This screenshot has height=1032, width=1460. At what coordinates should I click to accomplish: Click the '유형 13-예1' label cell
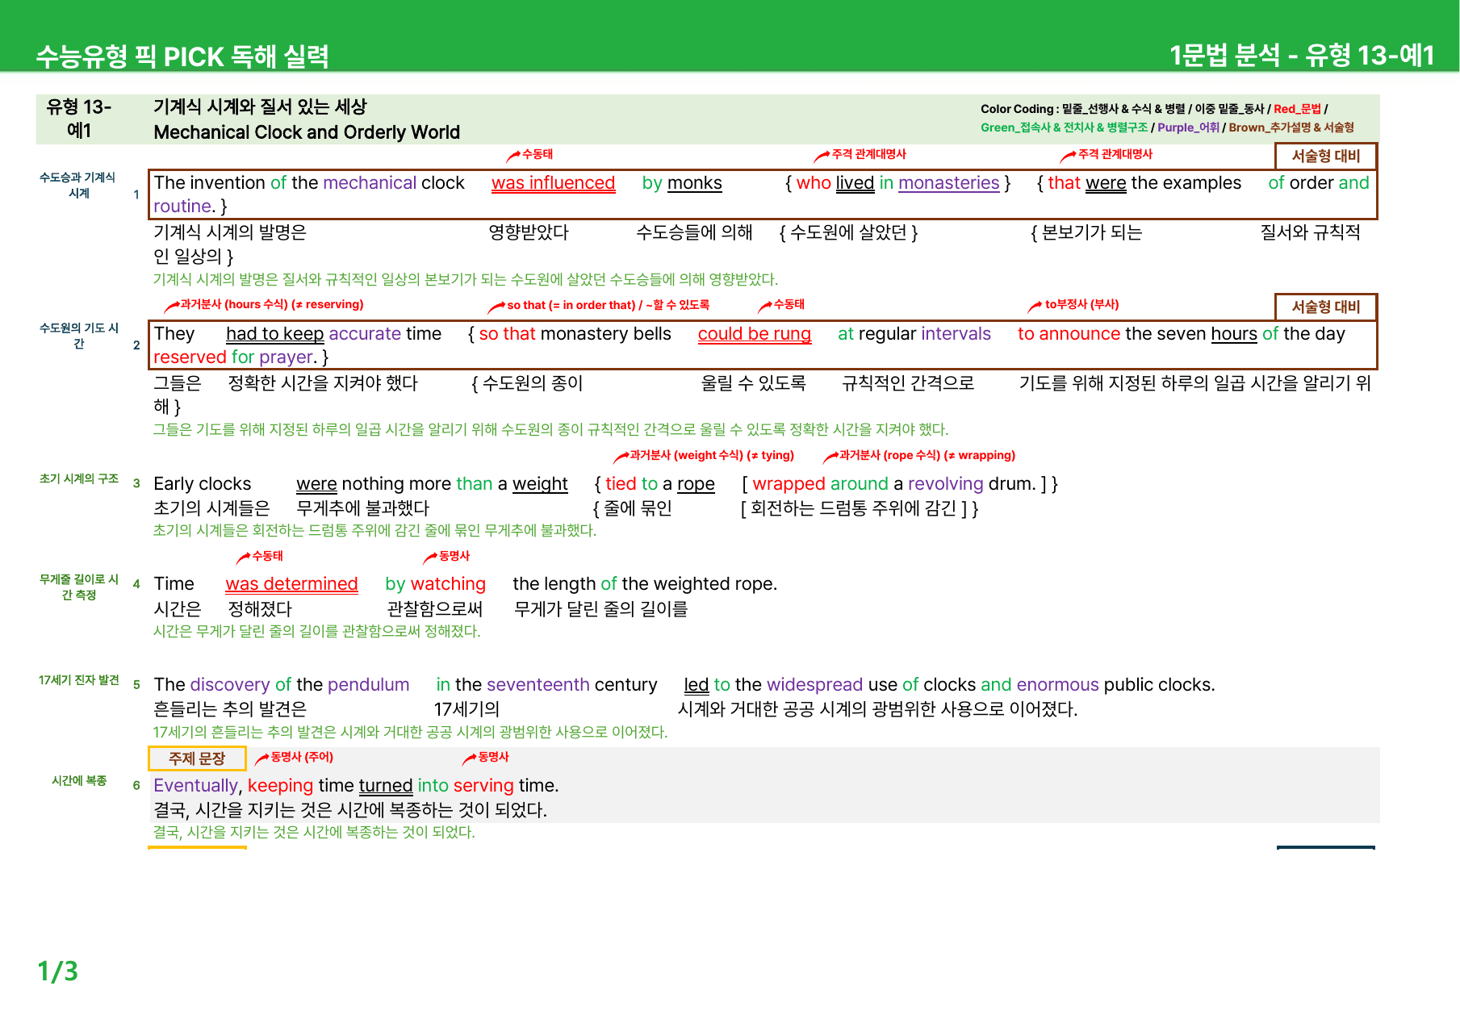79,119
